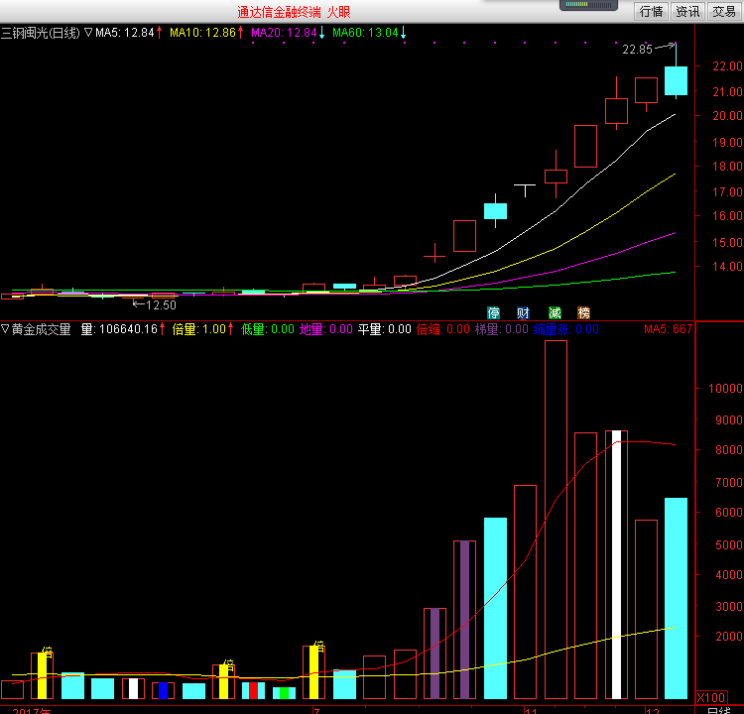Open the 交易 trading tab

724,11
